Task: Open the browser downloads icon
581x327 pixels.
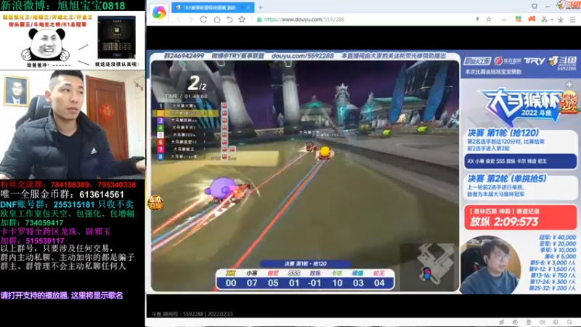Action: coord(561,20)
